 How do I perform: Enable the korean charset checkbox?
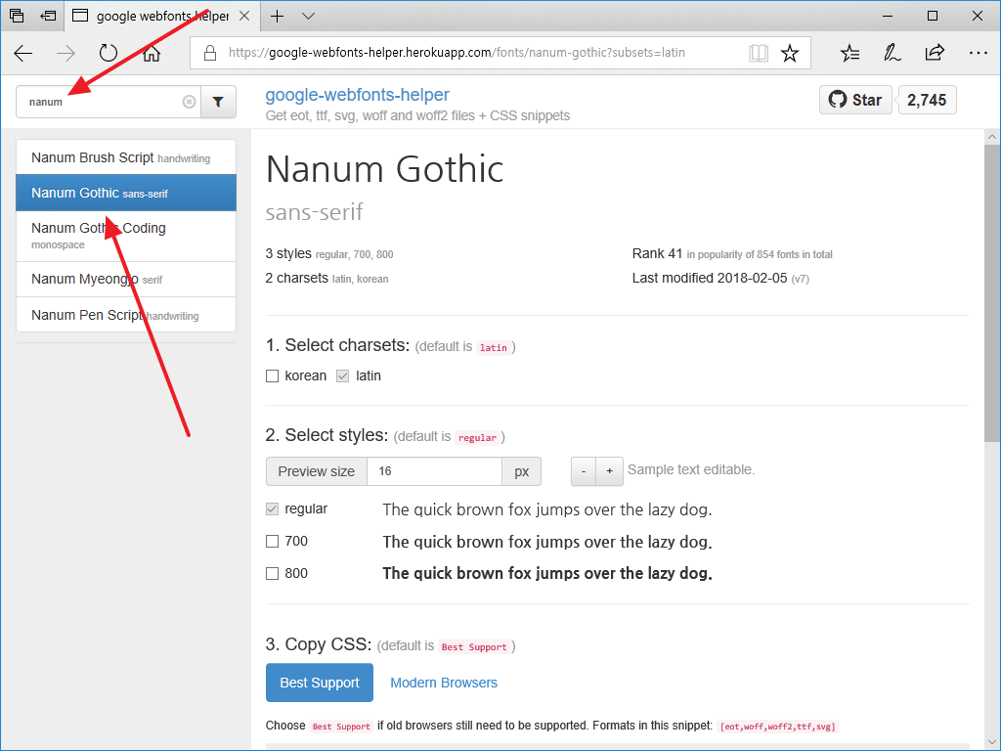click(273, 376)
